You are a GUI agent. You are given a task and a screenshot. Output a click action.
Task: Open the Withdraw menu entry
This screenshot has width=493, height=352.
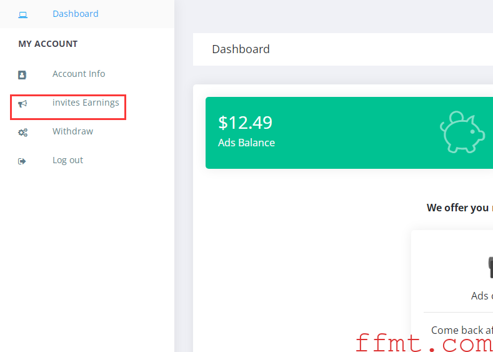click(x=72, y=131)
